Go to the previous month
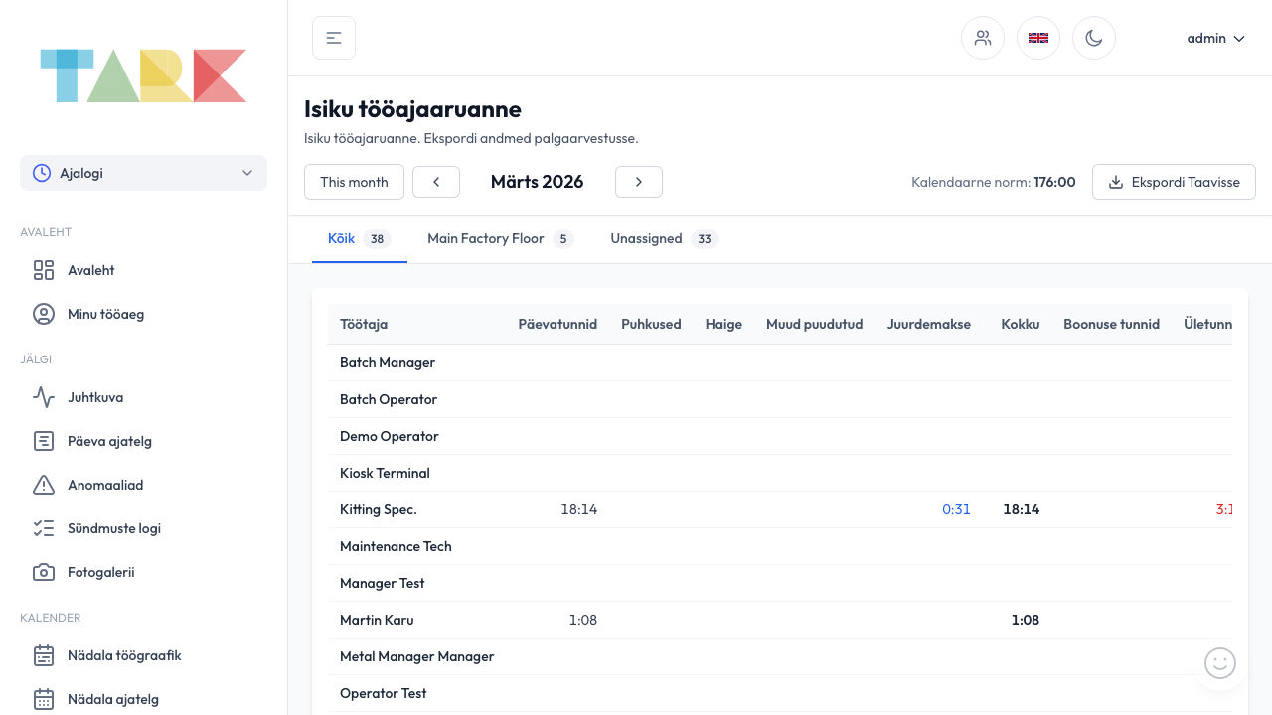Image resolution: width=1272 pixels, height=715 pixels. (x=436, y=182)
